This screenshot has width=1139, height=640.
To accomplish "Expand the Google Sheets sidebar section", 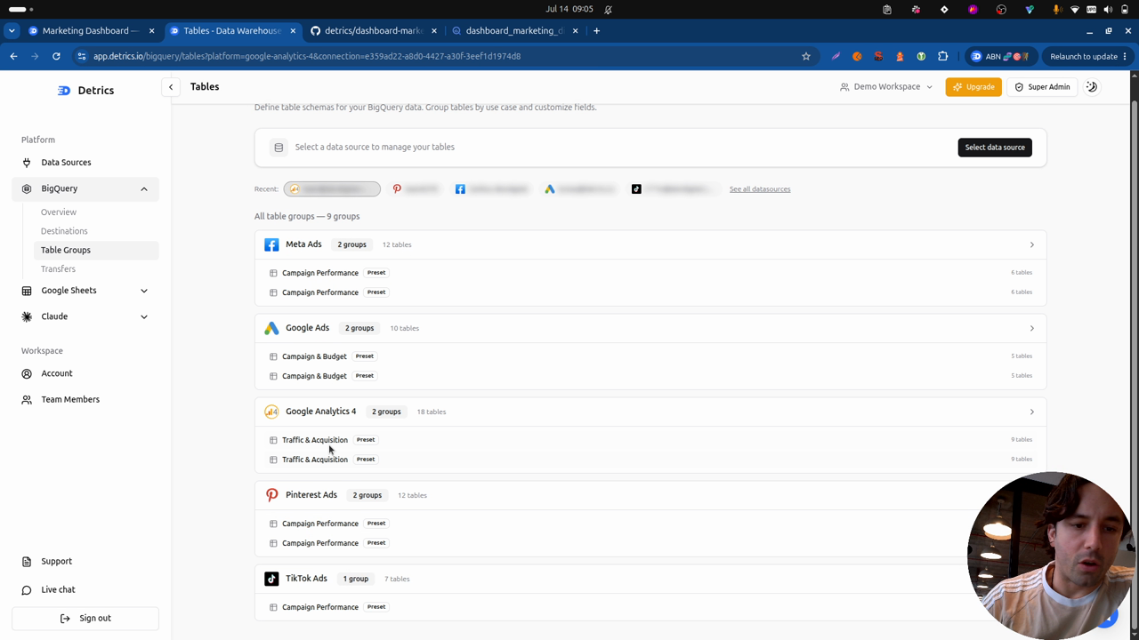I will tap(143, 291).
